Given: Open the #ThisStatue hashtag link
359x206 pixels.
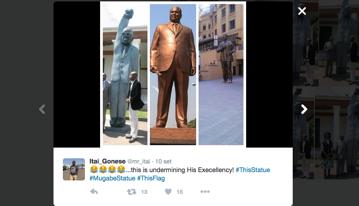Looking at the screenshot, I should (x=253, y=170).
